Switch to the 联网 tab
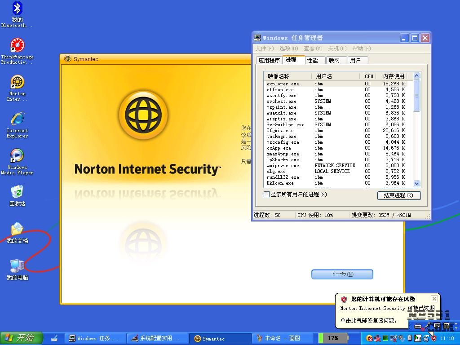Viewport: 460px width, 345px height. coord(334,60)
